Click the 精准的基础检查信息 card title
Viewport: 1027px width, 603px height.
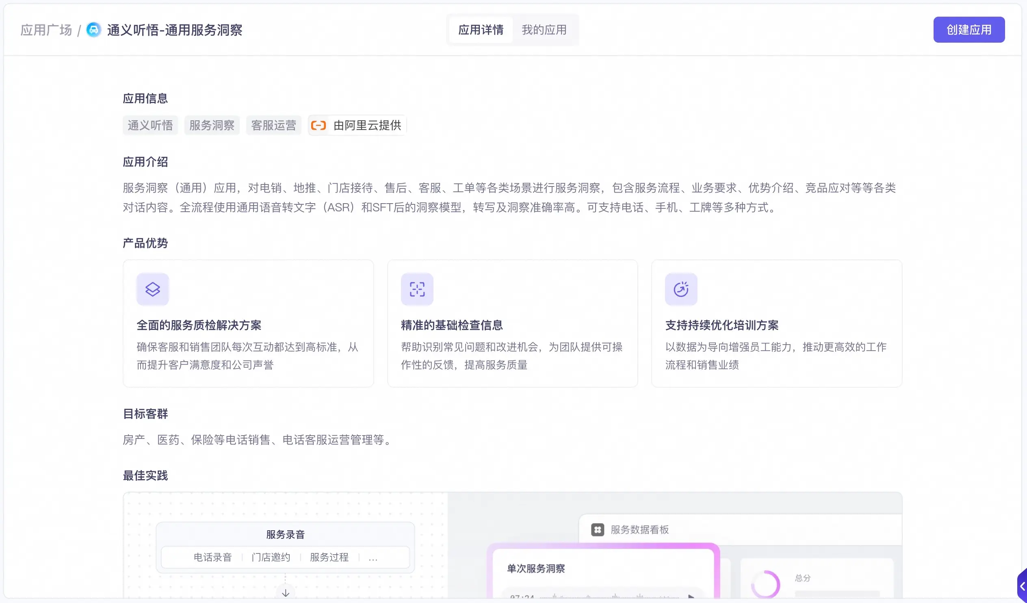[452, 325]
